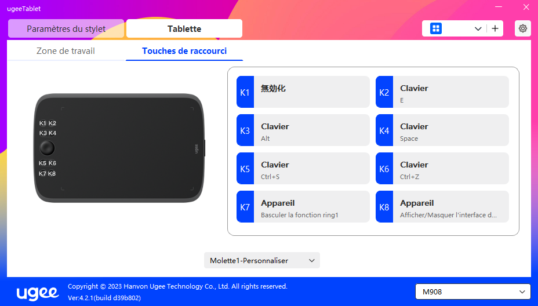Viewport: 538px width, 306px height.
Task: Edit K4 Clavier Space shortcut
Action: point(451,130)
